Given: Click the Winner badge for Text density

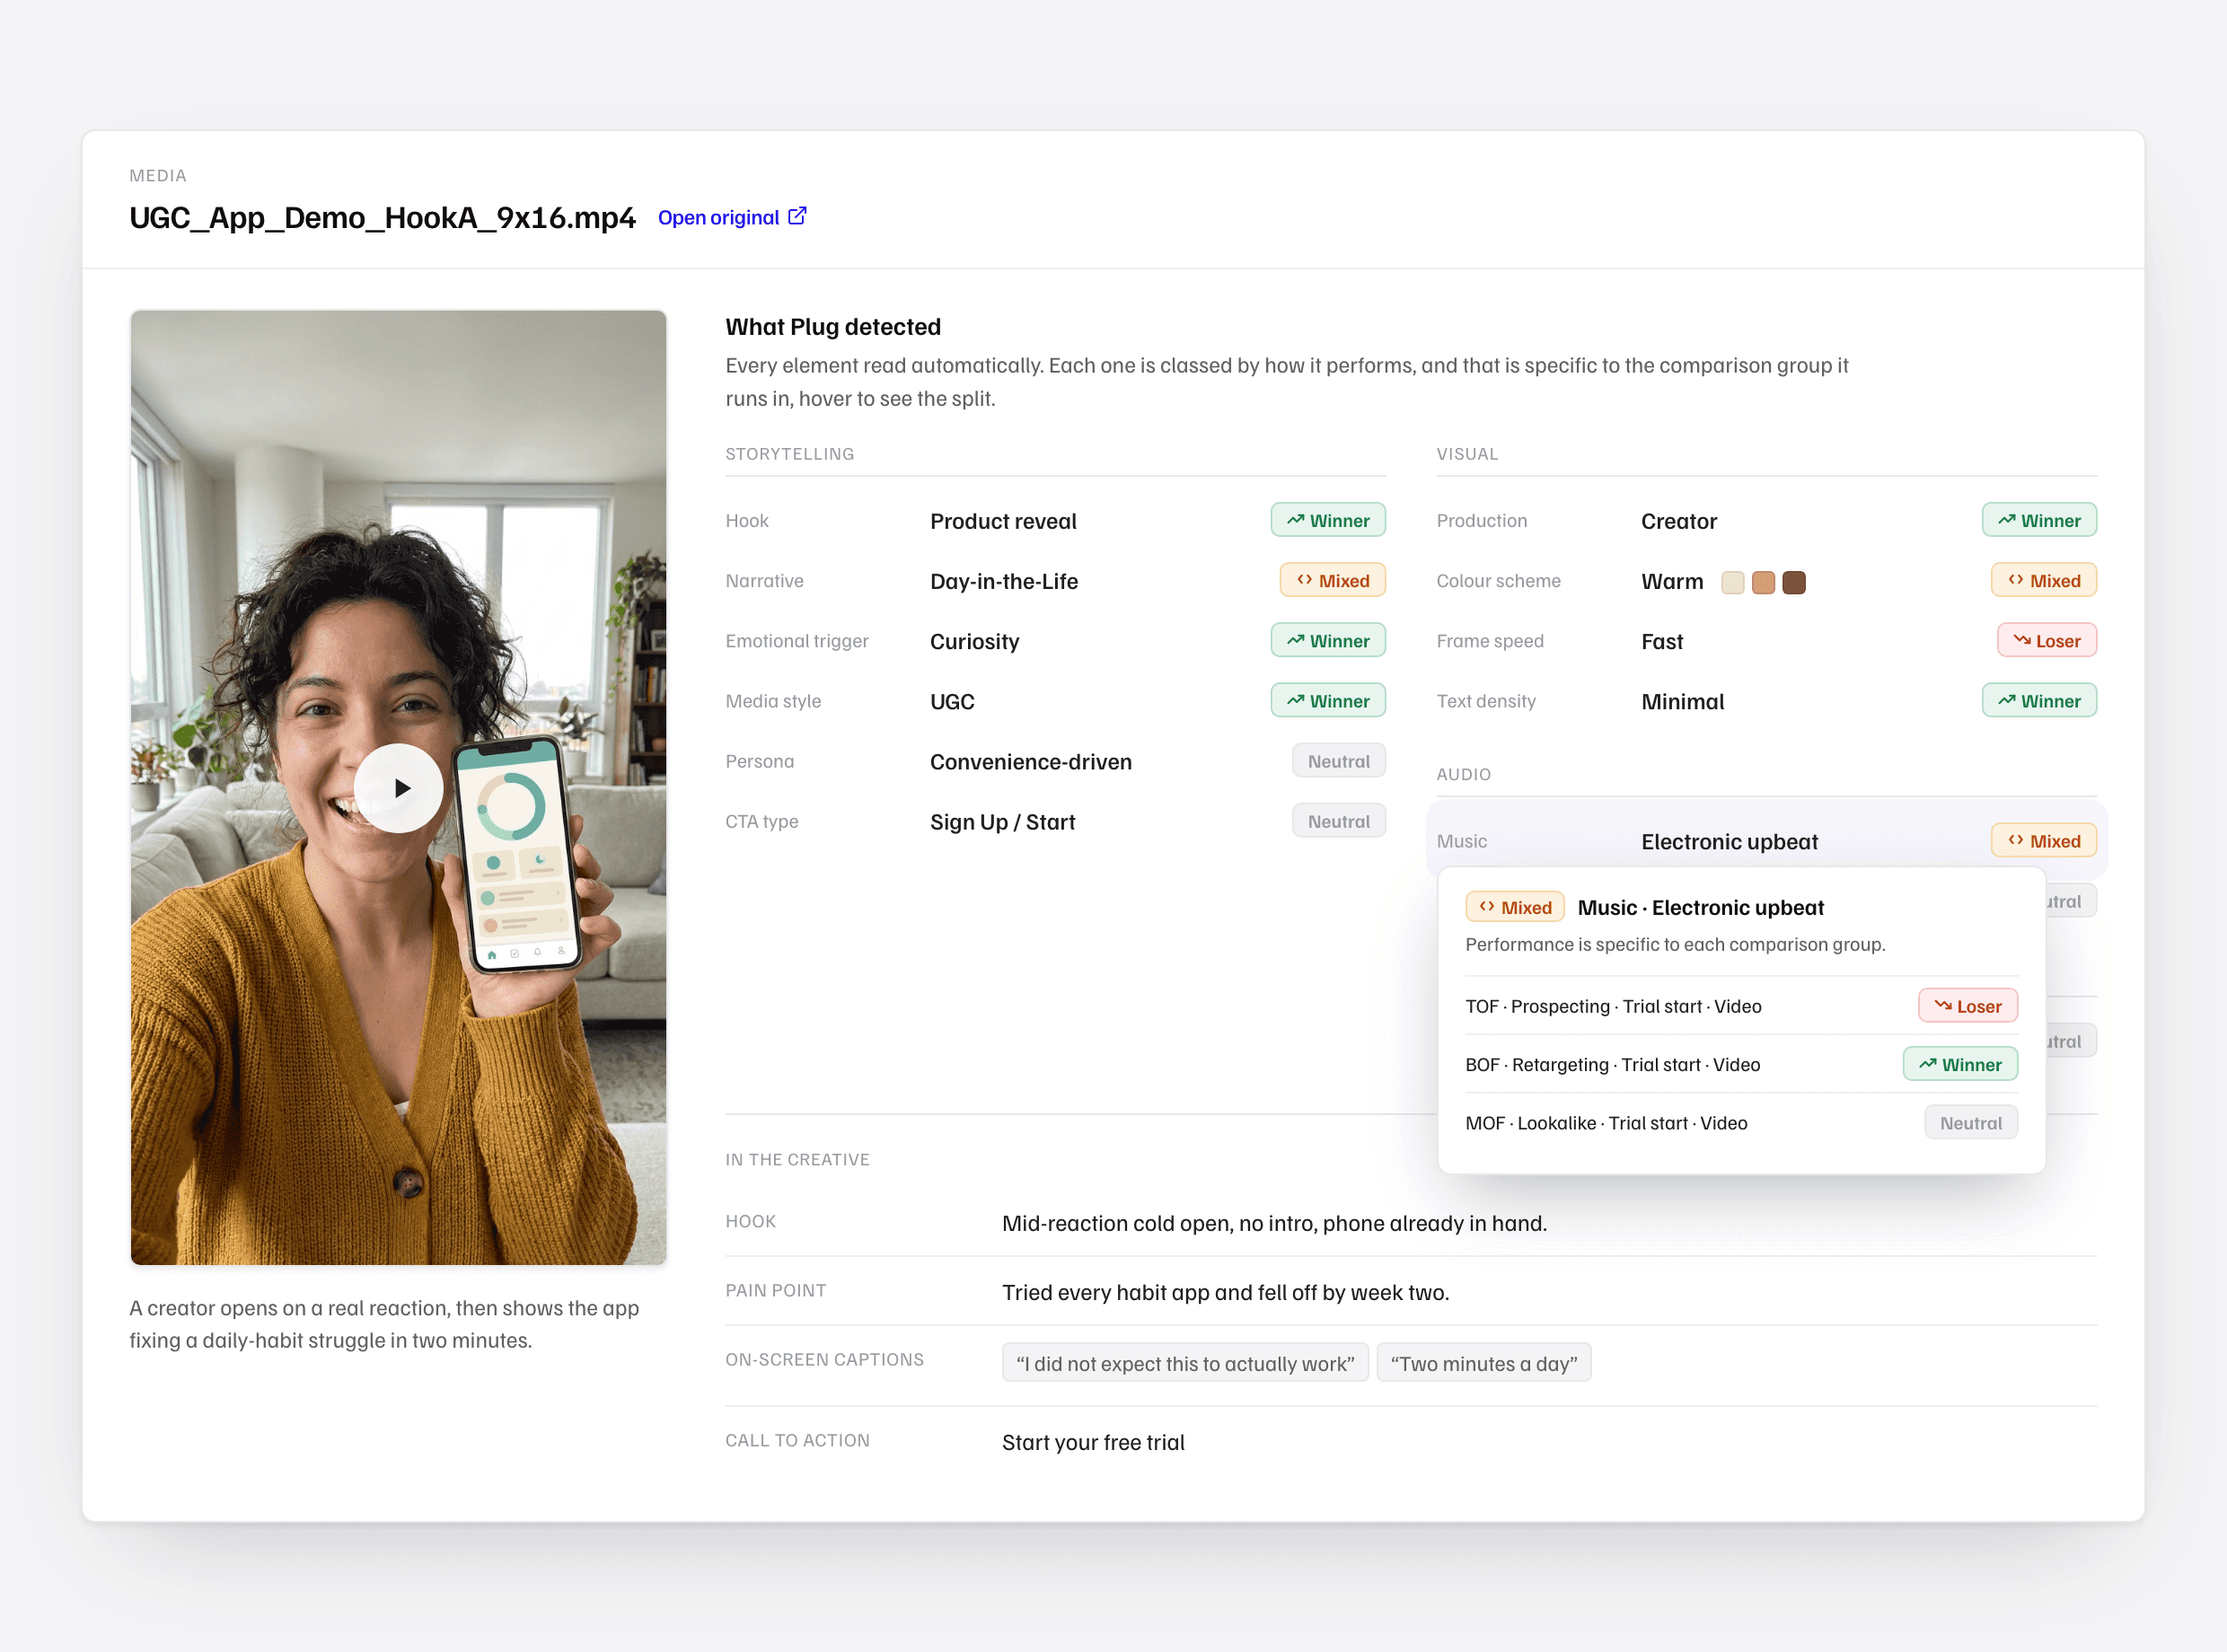Looking at the screenshot, I should (x=2039, y=700).
